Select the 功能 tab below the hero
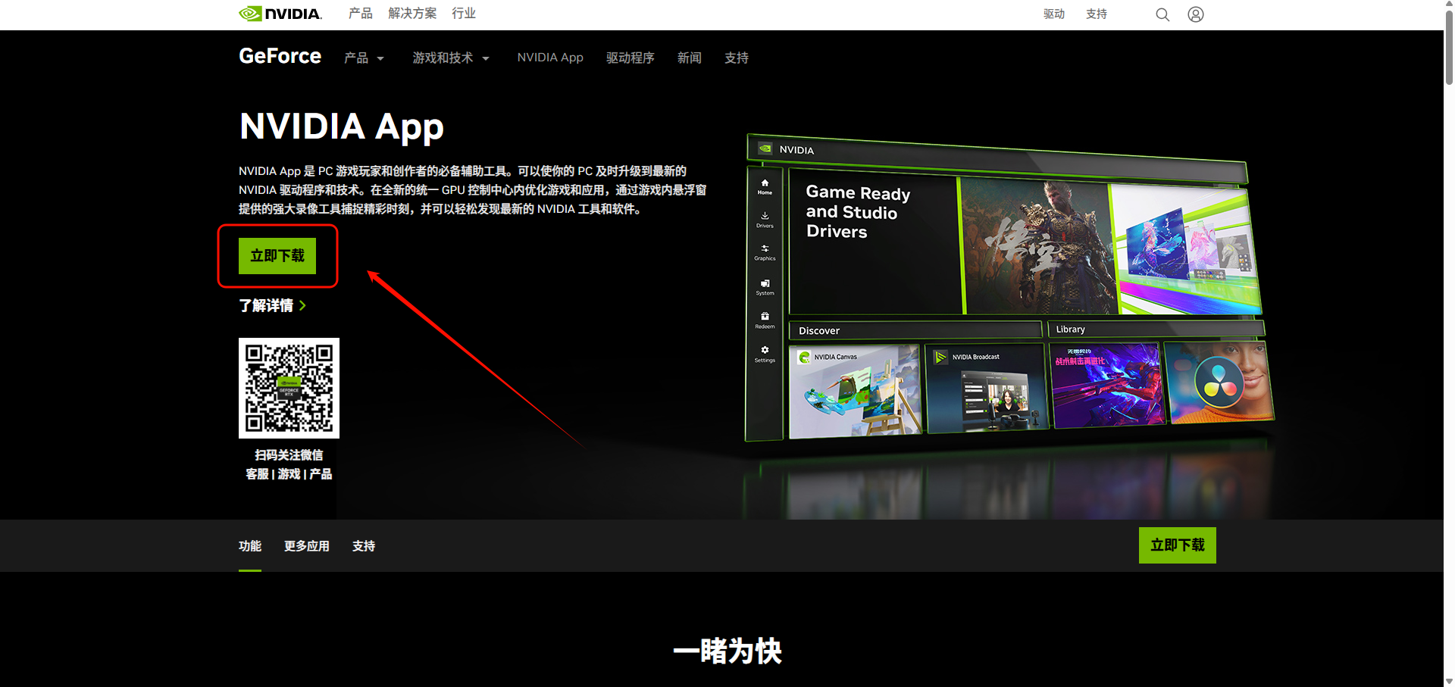This screenshot has width=1455, height=687. 250,545
